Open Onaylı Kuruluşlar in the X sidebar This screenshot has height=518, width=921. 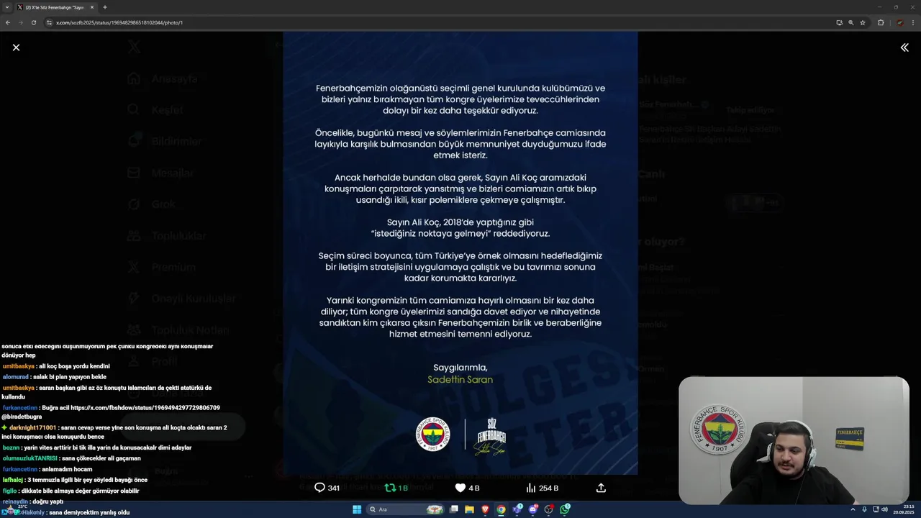pyautogui.click(x=181, y=299)
